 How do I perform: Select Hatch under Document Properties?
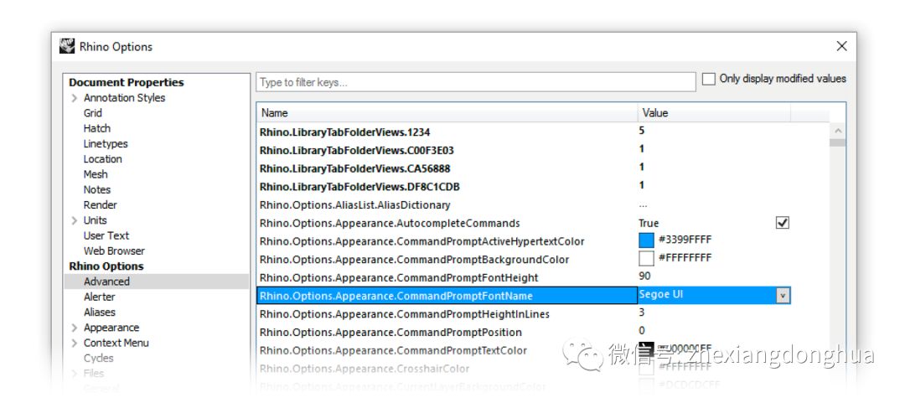click(96, 129)
